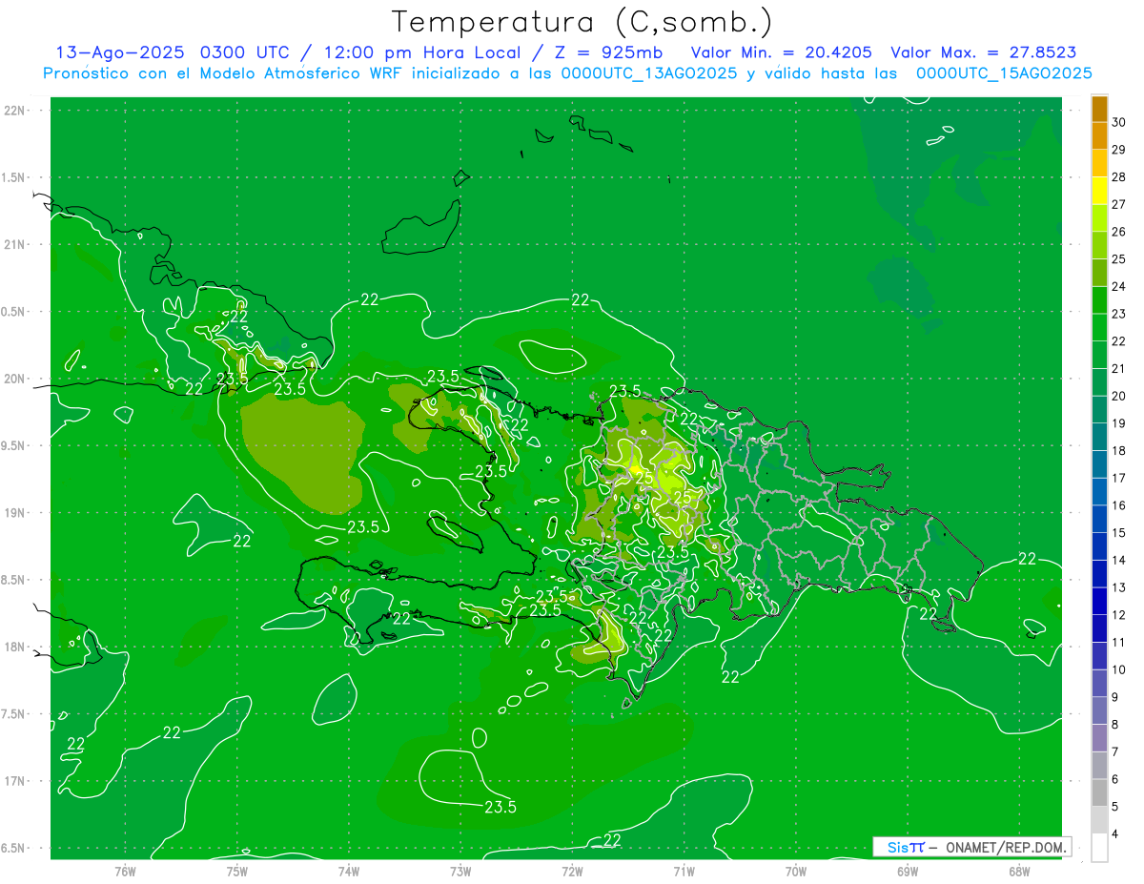Click the date text "13-Ago-2025"

[120, 52]
